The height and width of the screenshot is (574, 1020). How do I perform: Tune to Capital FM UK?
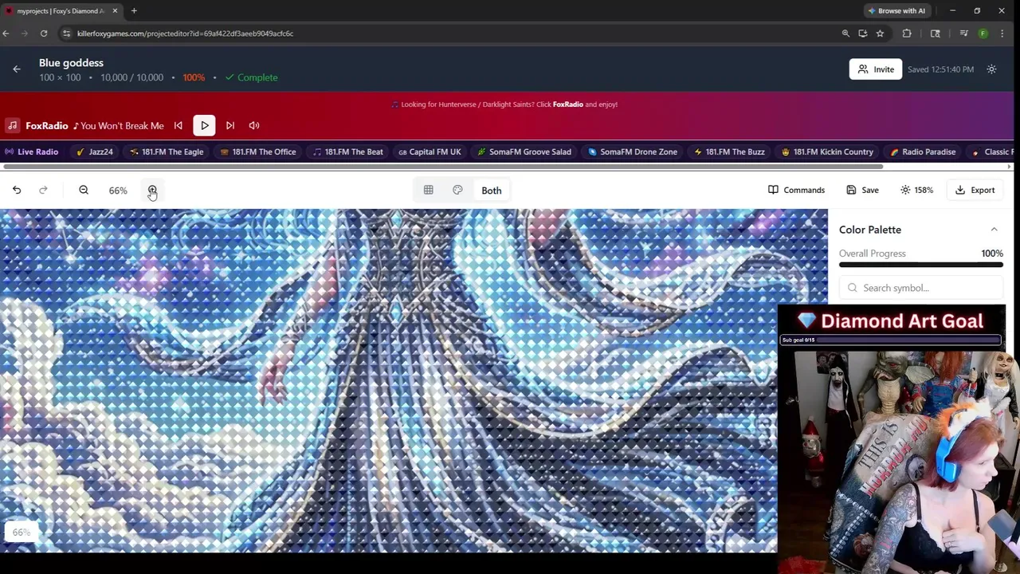pos(430,151)
